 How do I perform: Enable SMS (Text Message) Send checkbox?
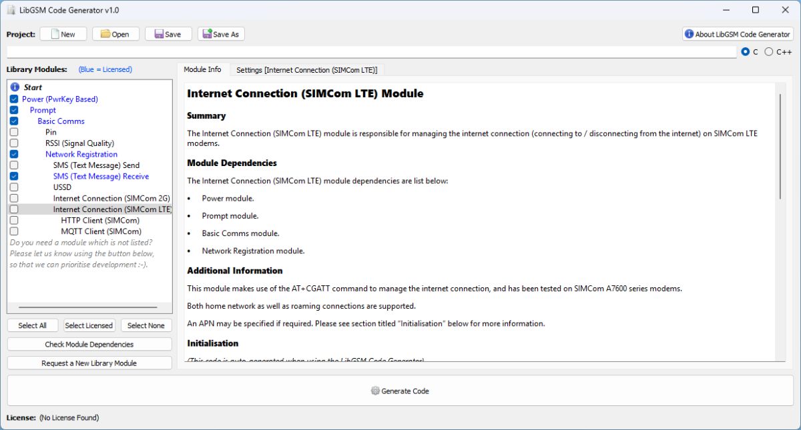[14, 165]
